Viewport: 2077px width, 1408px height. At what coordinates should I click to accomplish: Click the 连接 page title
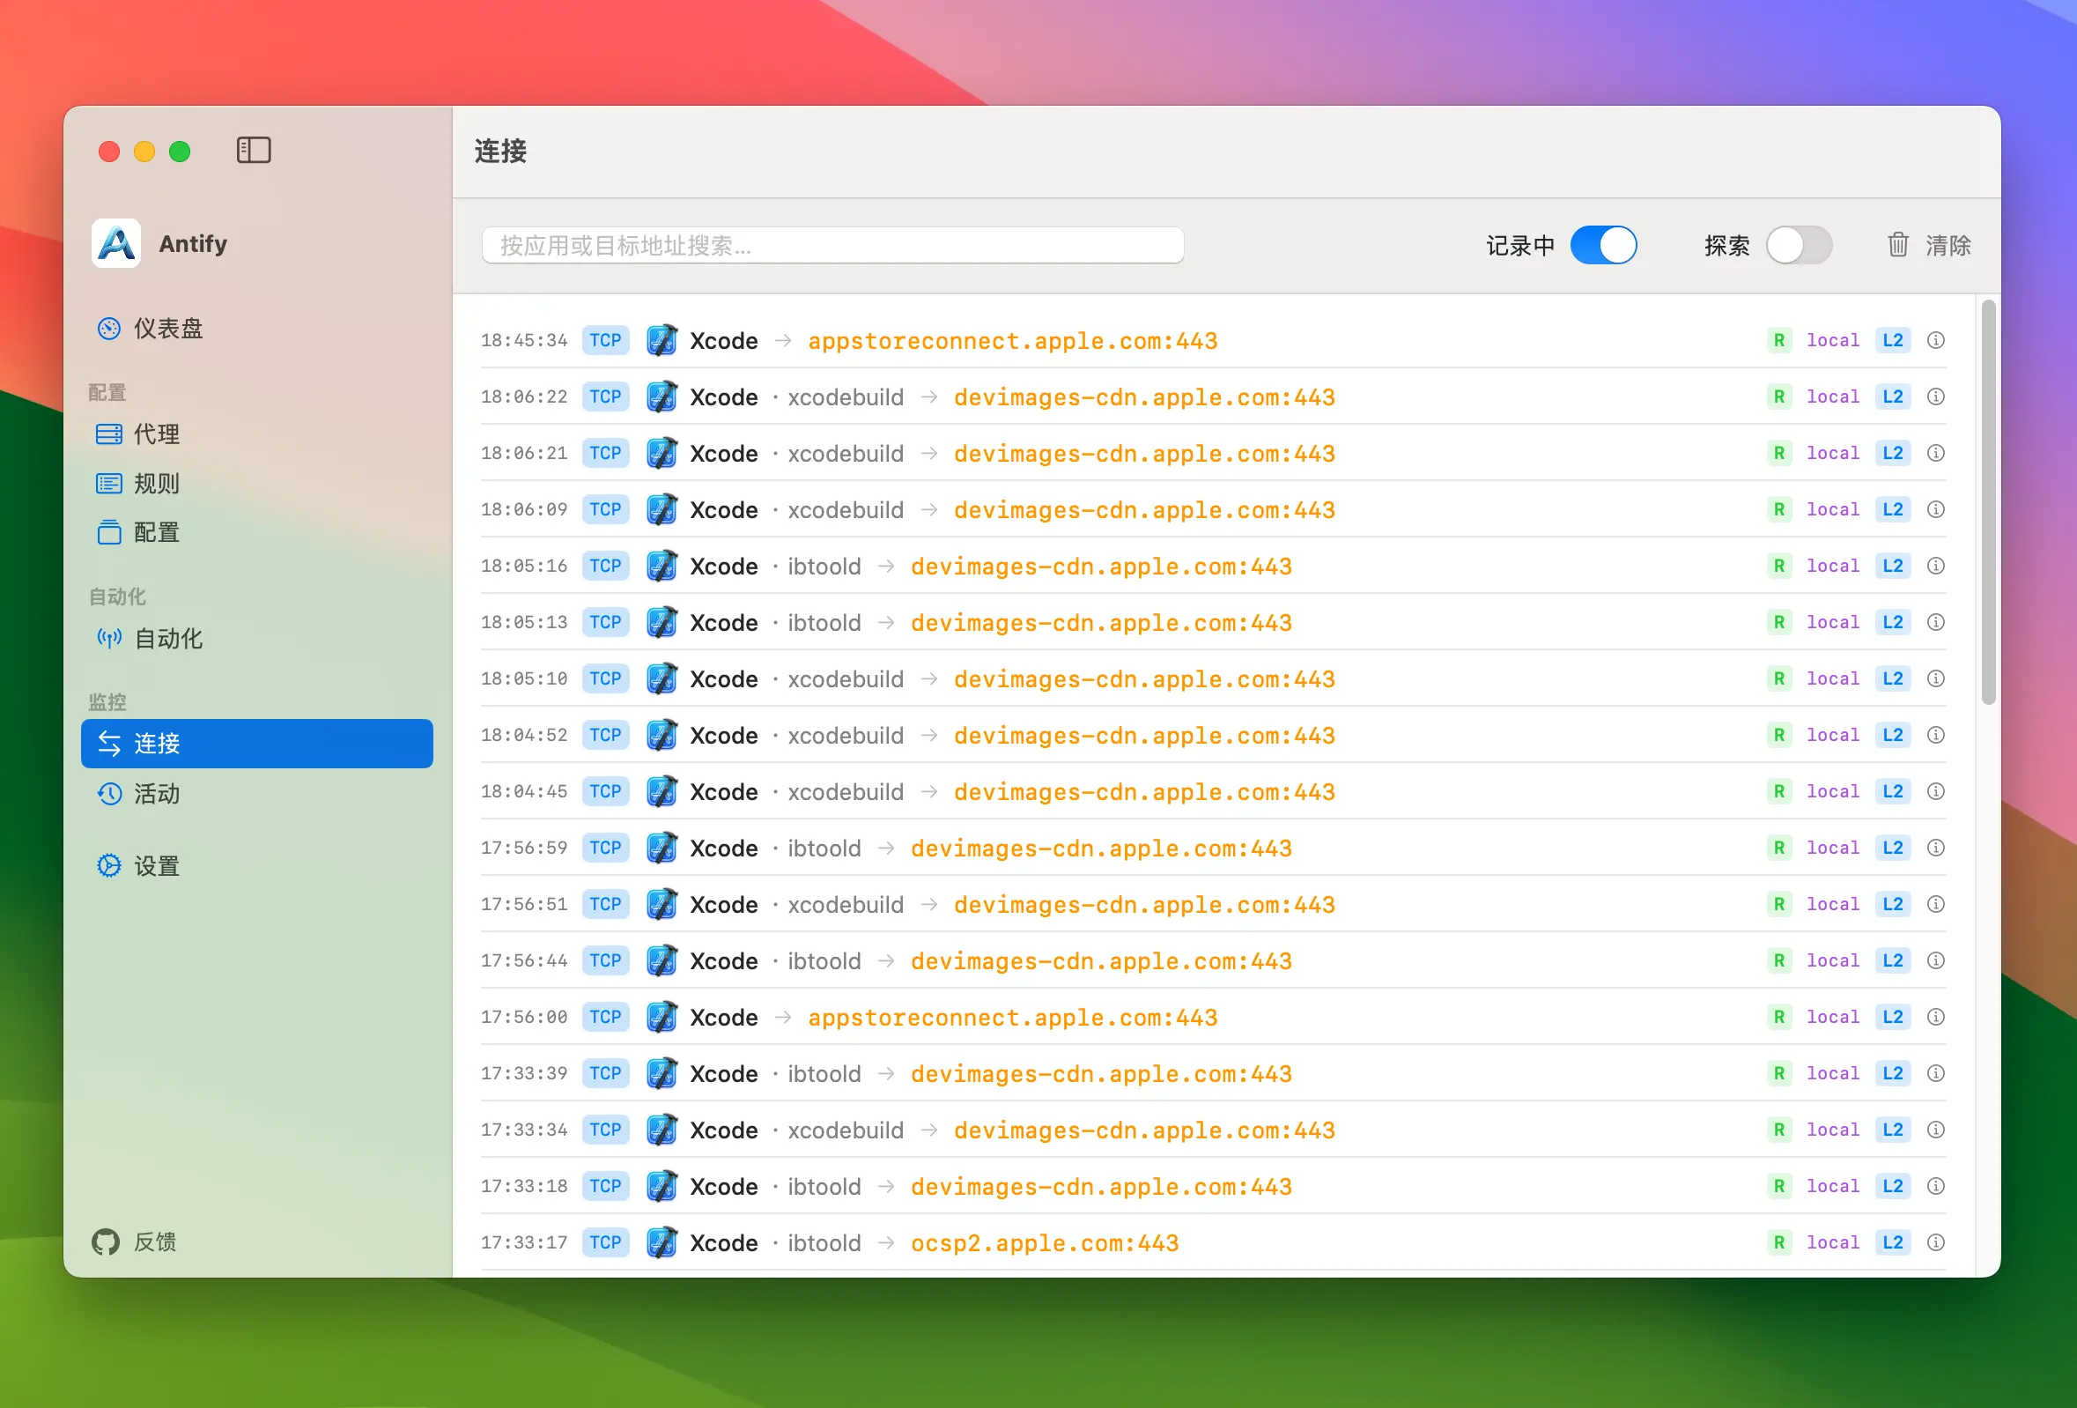(x=500, y=151)
